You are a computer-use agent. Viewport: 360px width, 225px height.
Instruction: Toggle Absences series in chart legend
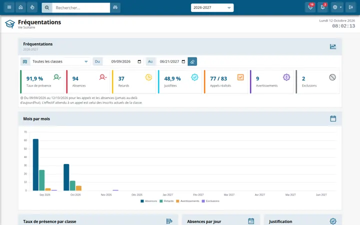click(149, 201)
